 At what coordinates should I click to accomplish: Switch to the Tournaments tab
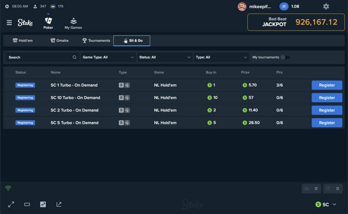coord(96,40)
